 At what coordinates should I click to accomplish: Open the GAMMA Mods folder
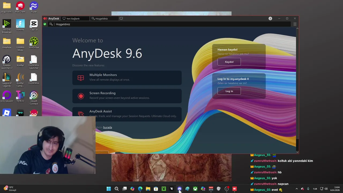coord(20,44)
